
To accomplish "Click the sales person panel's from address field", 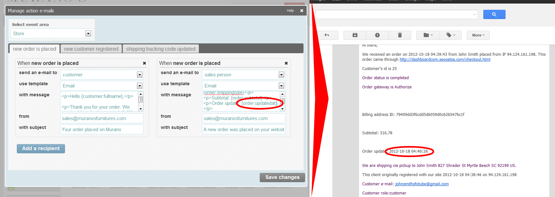I will click(x=244, y=118).
